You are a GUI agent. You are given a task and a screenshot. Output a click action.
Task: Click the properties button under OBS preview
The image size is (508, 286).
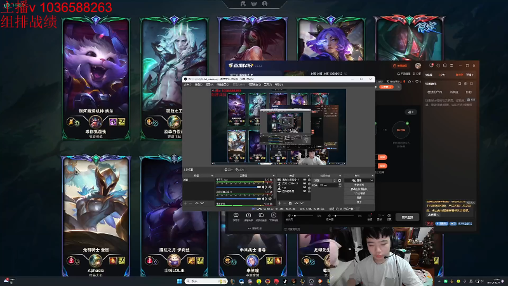click(229, 170)
